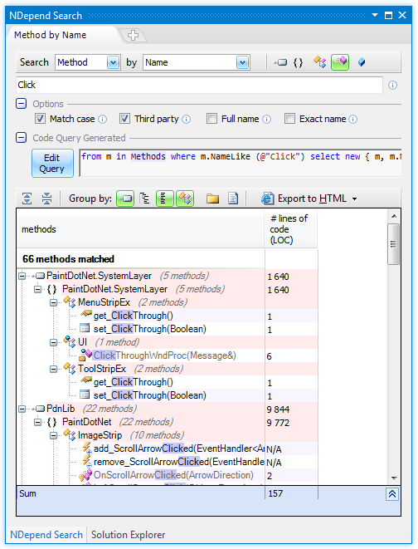Image resolution: width=418 pixels, height=549 pixels.
Task: Click the lines of code column header
Action: (291, 229)
